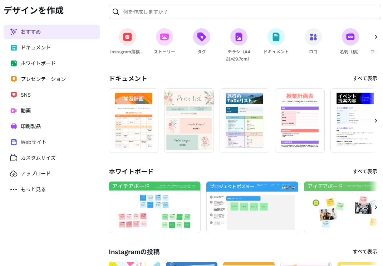Open the 学習計画 document template thumbnail
The image size is (383, 266).
click(133, 121)
